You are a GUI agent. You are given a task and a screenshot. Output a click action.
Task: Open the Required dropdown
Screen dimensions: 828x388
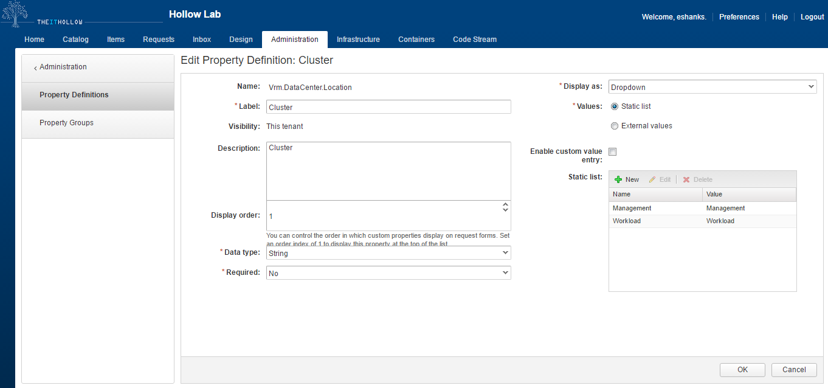point(388,273)
